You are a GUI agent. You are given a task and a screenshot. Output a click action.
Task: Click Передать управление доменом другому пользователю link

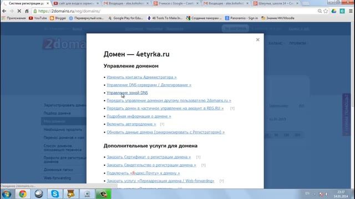(169, 101)
